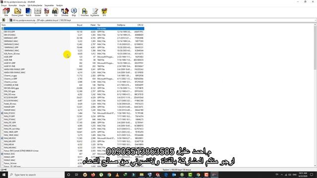Select file Charmi_w.gpp

10,76
